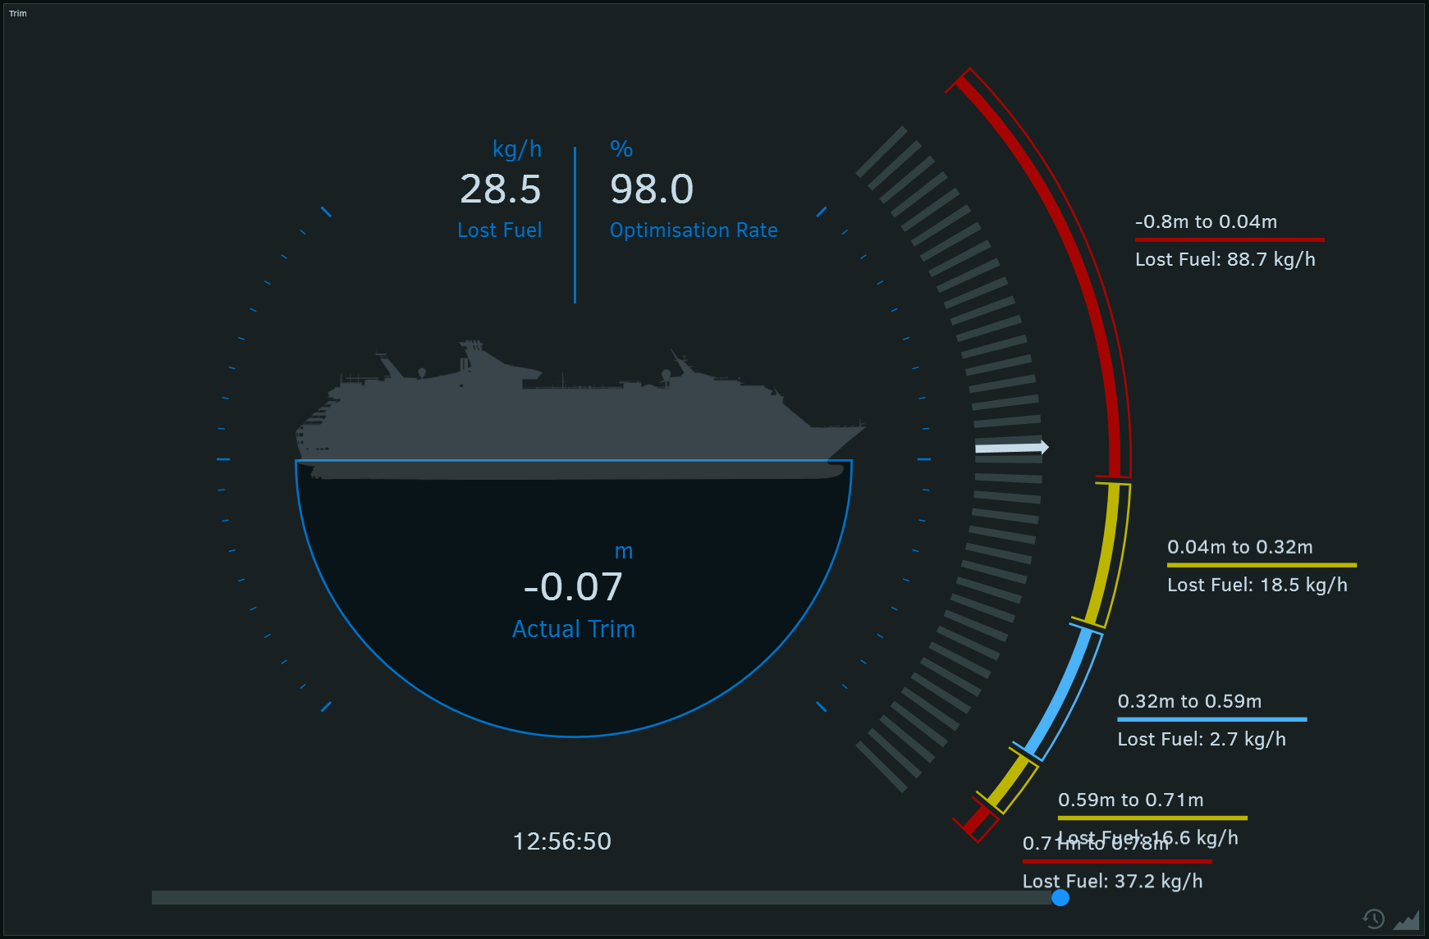Open the history clock icon
Screen dimensions: 1429x939
coord(1373,918)
